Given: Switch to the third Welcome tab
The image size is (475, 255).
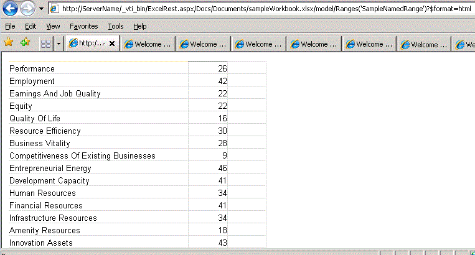Looking at the screenshot, I should [x=259, y=44].
